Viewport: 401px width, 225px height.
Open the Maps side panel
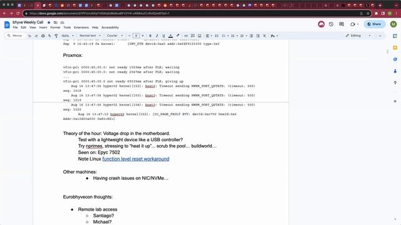click(395, 82)
